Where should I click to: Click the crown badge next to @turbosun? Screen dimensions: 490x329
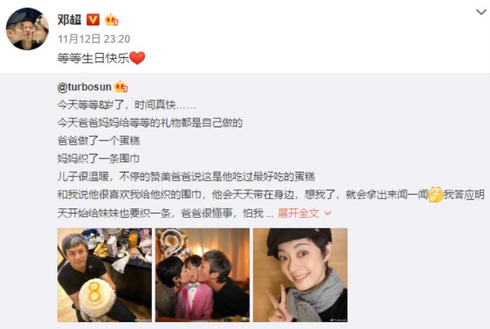[121, 87]
